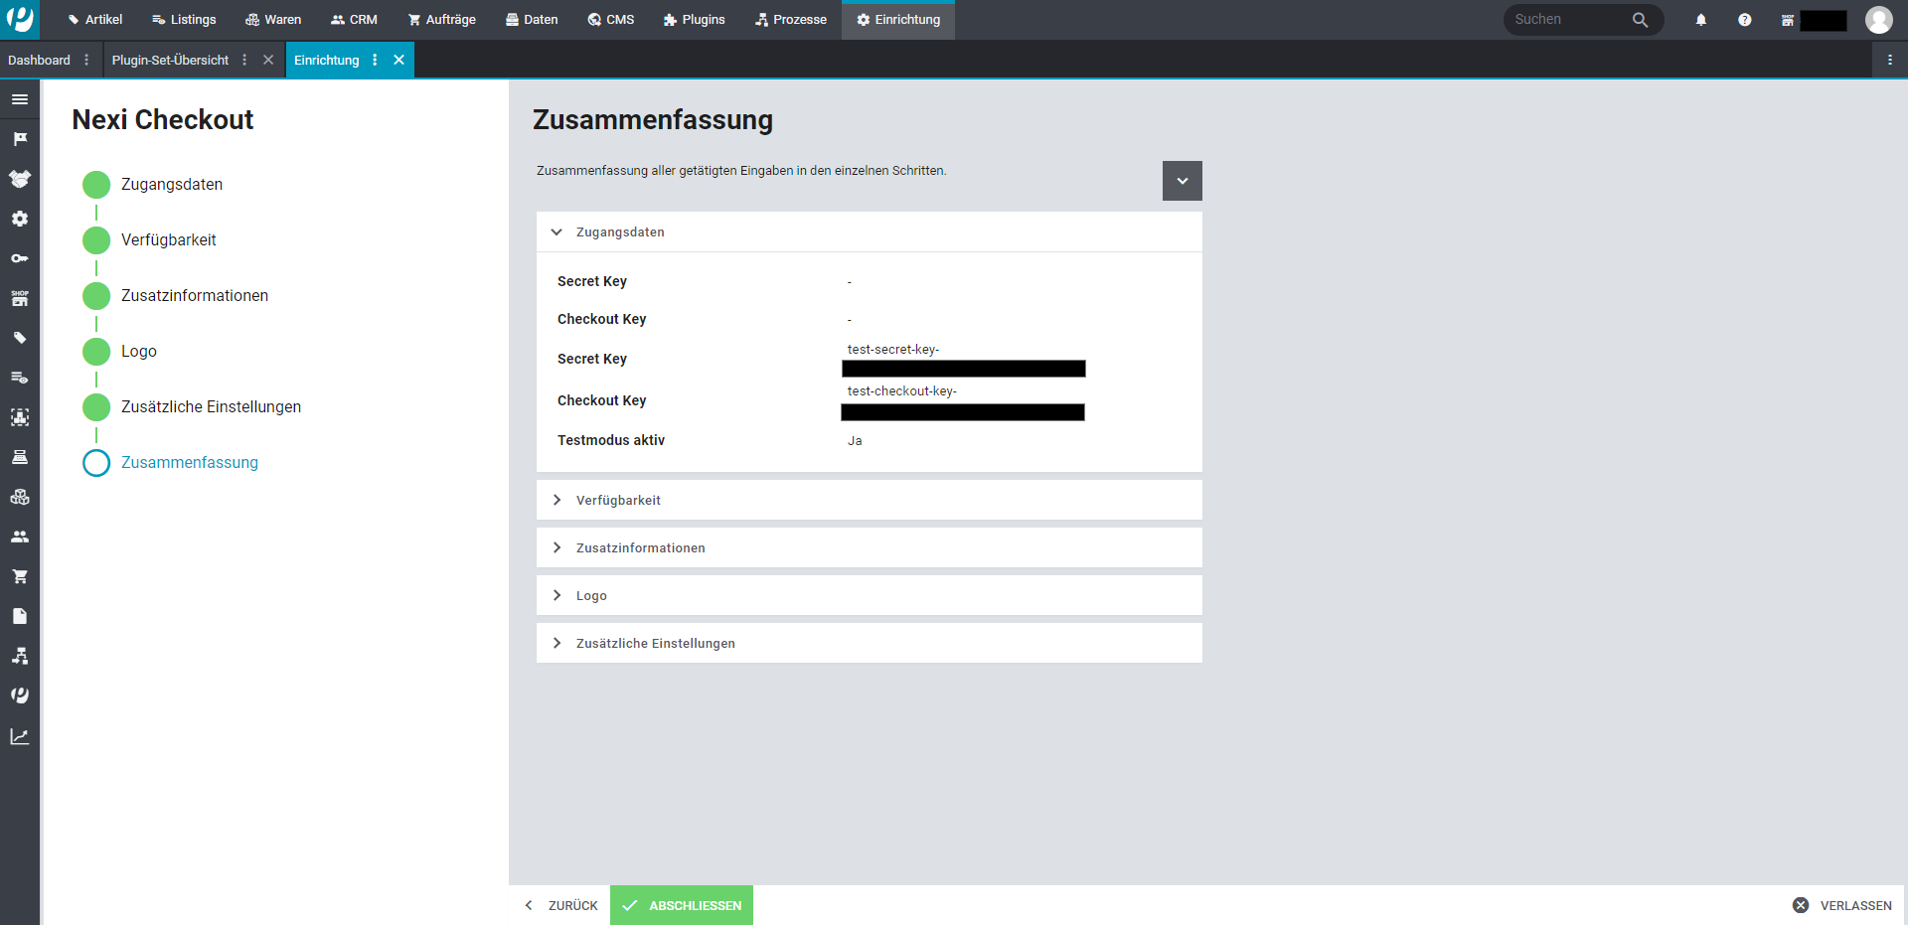Click the 'Testmodus aktiv' label

click(x=611, y=440)
